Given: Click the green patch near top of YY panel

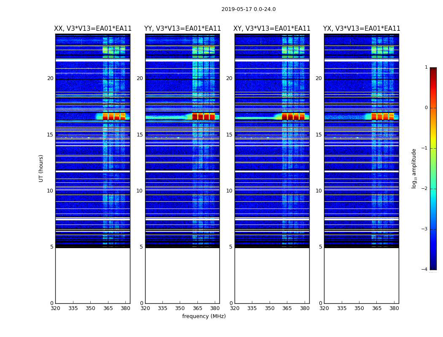Looking at the screenshot, I should coord(203,51).
